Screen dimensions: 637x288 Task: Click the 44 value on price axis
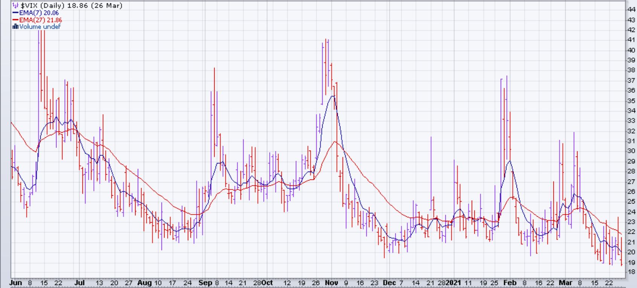coord(631,10)
